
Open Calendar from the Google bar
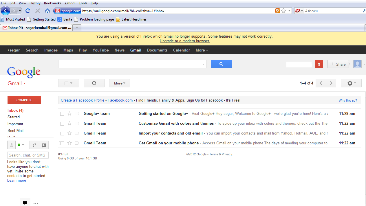pyautogui.click(x=182, y=50)
